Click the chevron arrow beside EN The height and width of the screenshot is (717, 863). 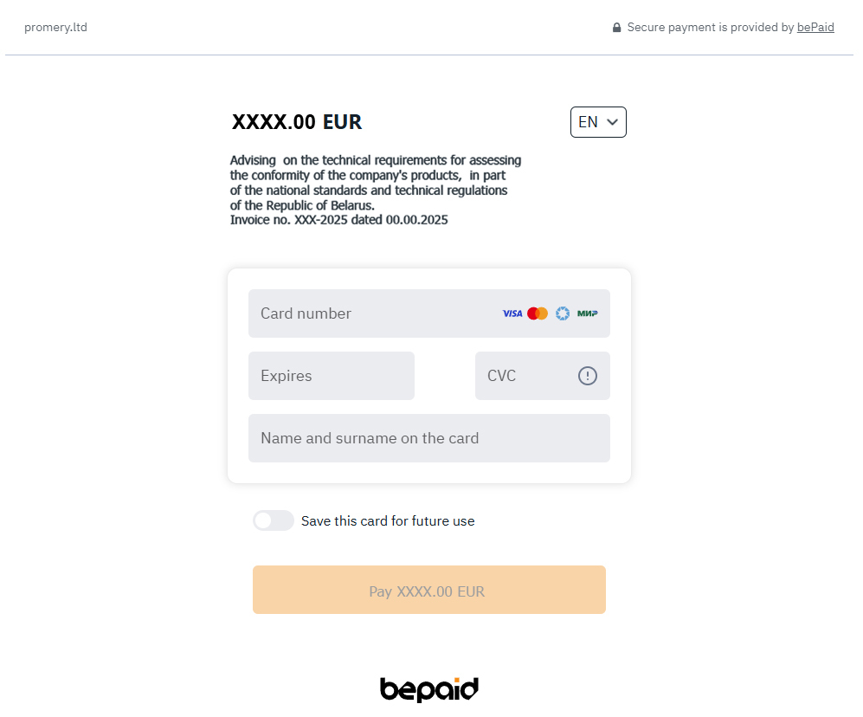pyautogui.click(x=613, y=122)
